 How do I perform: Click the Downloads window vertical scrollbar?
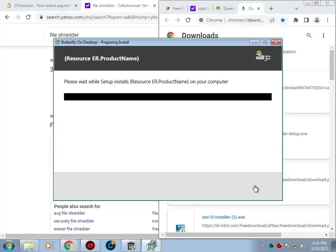click(332, 65)
